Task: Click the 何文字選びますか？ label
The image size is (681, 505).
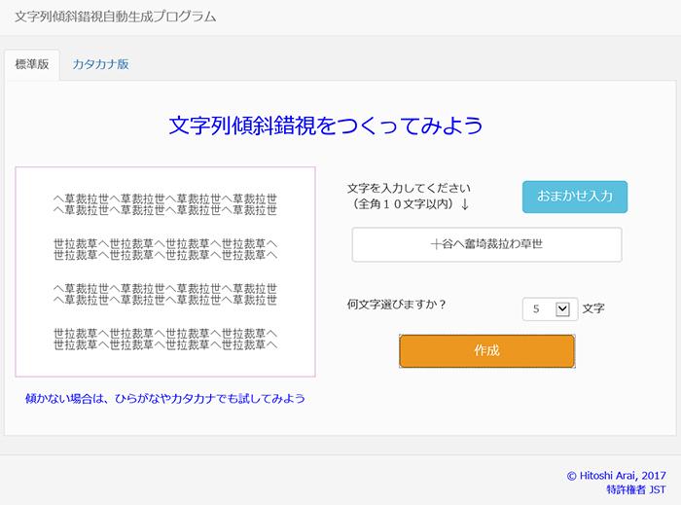Action: [396, 305]
